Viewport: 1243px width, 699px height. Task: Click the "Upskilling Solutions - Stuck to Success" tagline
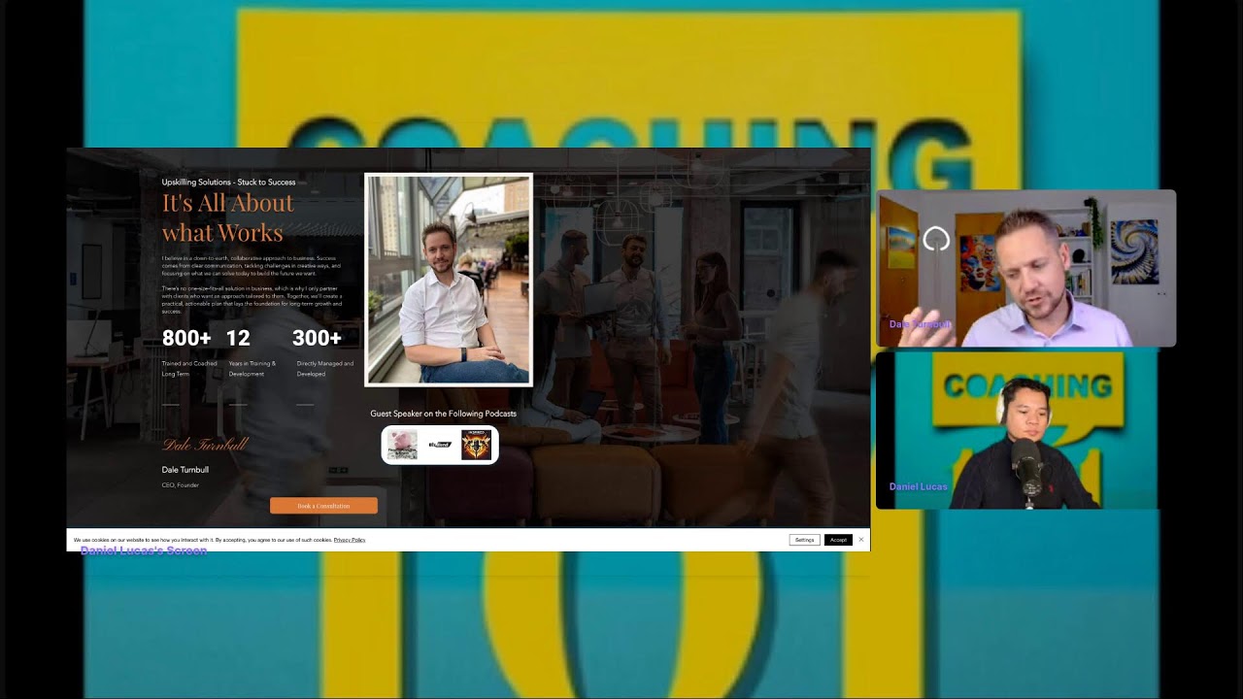pyautogui.click(x=228, y=183)
